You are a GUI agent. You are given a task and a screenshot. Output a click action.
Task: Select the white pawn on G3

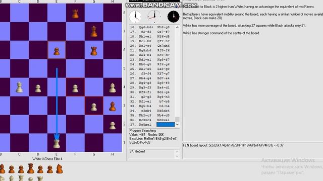pos(94,107)
